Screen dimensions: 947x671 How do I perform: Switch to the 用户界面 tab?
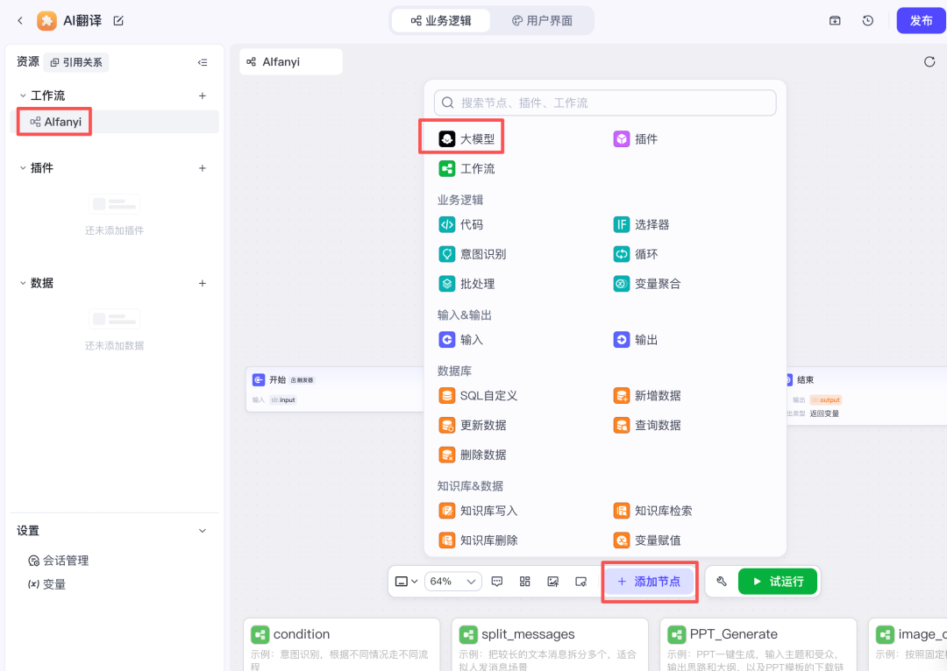click(x=542, y=21)
